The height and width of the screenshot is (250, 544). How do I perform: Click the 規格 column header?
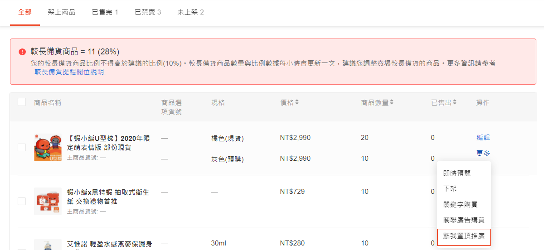pyautogui.click(x=218, y=103)
